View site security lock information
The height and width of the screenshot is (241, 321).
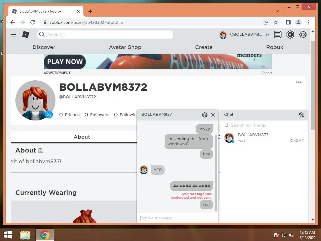click(45, 22)
